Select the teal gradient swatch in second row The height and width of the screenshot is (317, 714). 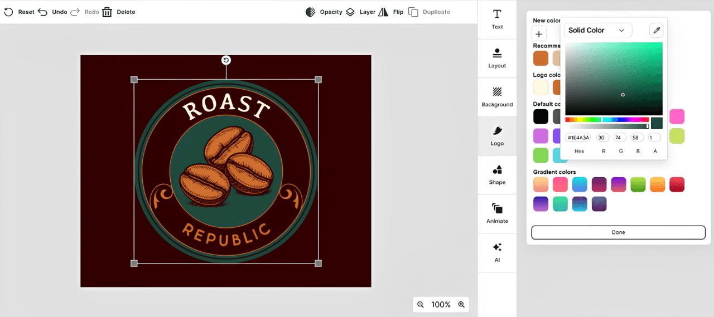click(x=560, y=204)
